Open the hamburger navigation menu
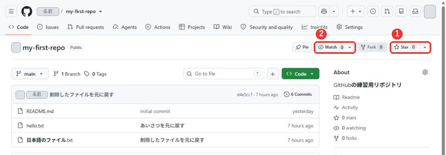 (11, 12)
